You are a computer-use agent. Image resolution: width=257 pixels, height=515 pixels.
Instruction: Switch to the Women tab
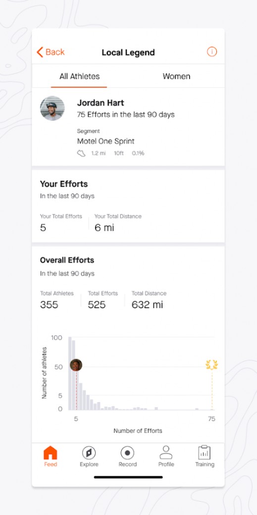(176, 76)
